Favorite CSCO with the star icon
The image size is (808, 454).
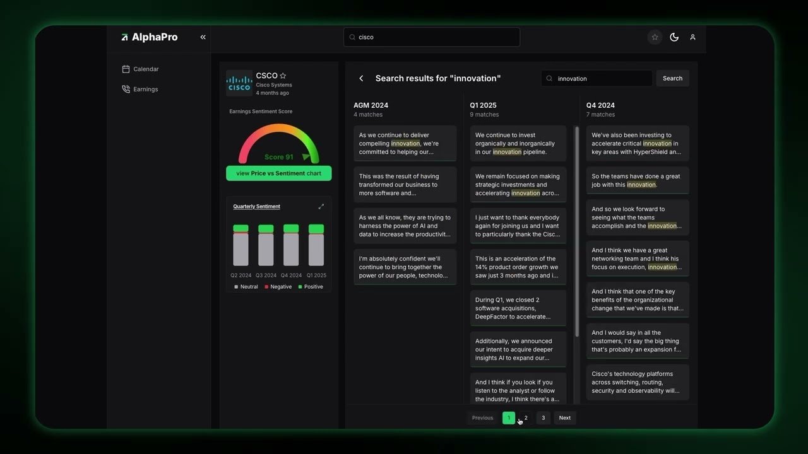pos(283,76)
